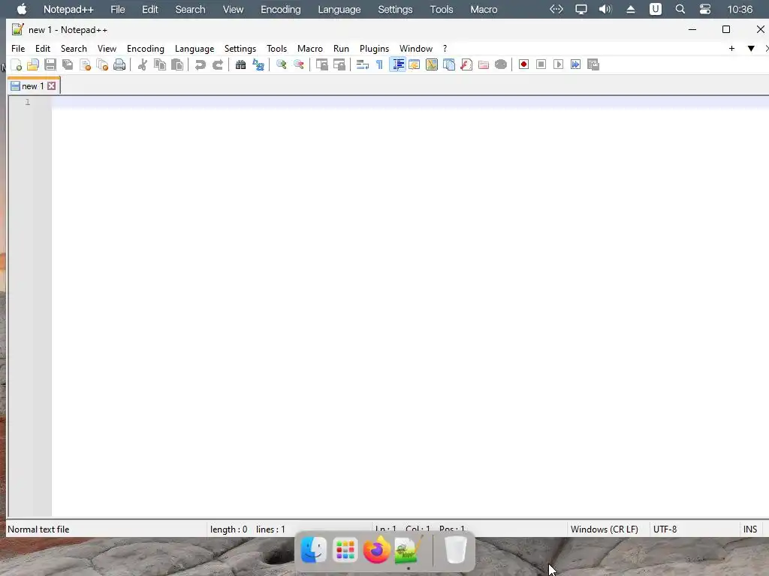Click in the text editor area on line 1
The width and height of the screenshot is (769, 576).
(x=410, y=102)
